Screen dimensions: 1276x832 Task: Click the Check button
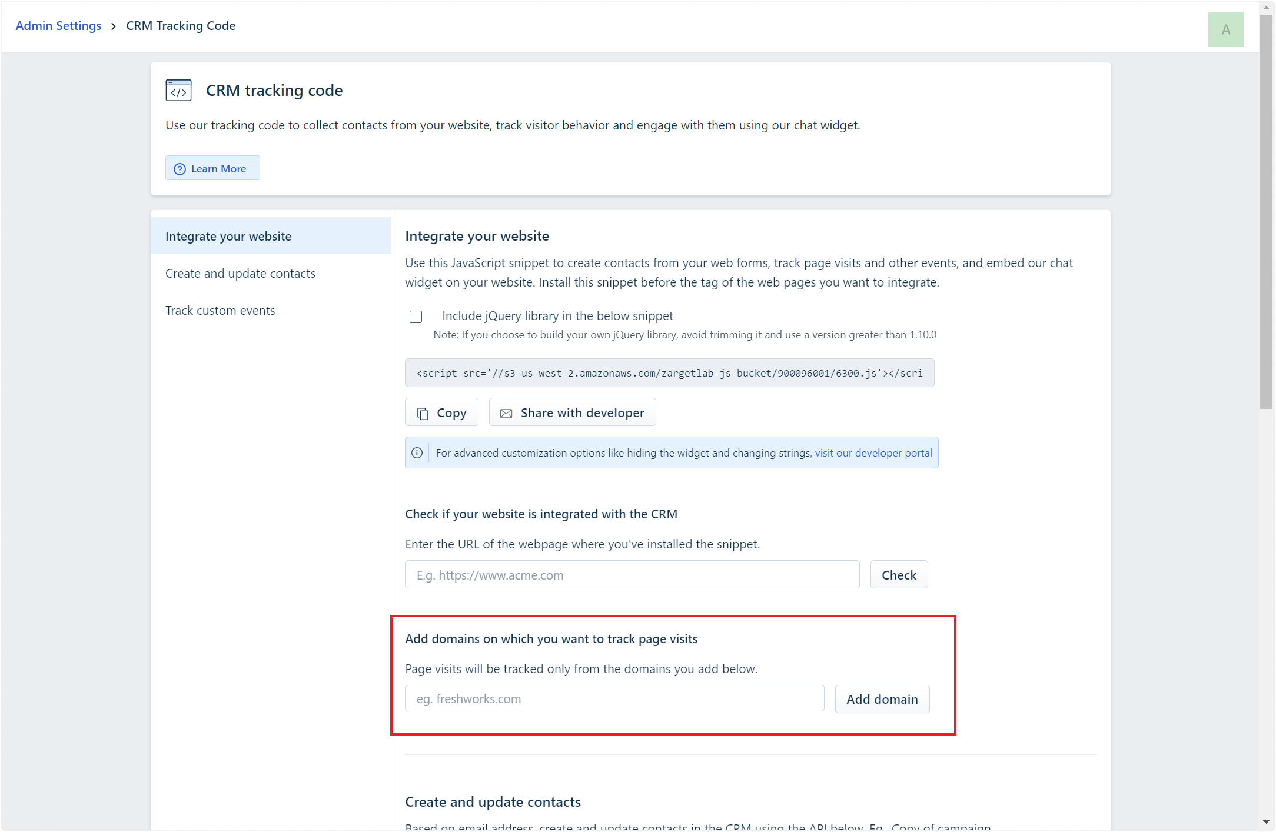point(899,575)
